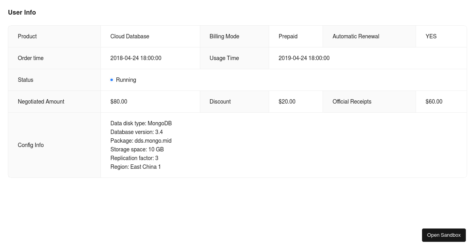Click the Replication factor 3 line
The height and width of the screenshot is (249, 475).
click(134, 158)
